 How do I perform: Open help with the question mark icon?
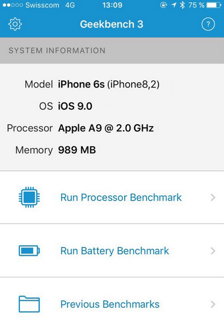(208, 24)
